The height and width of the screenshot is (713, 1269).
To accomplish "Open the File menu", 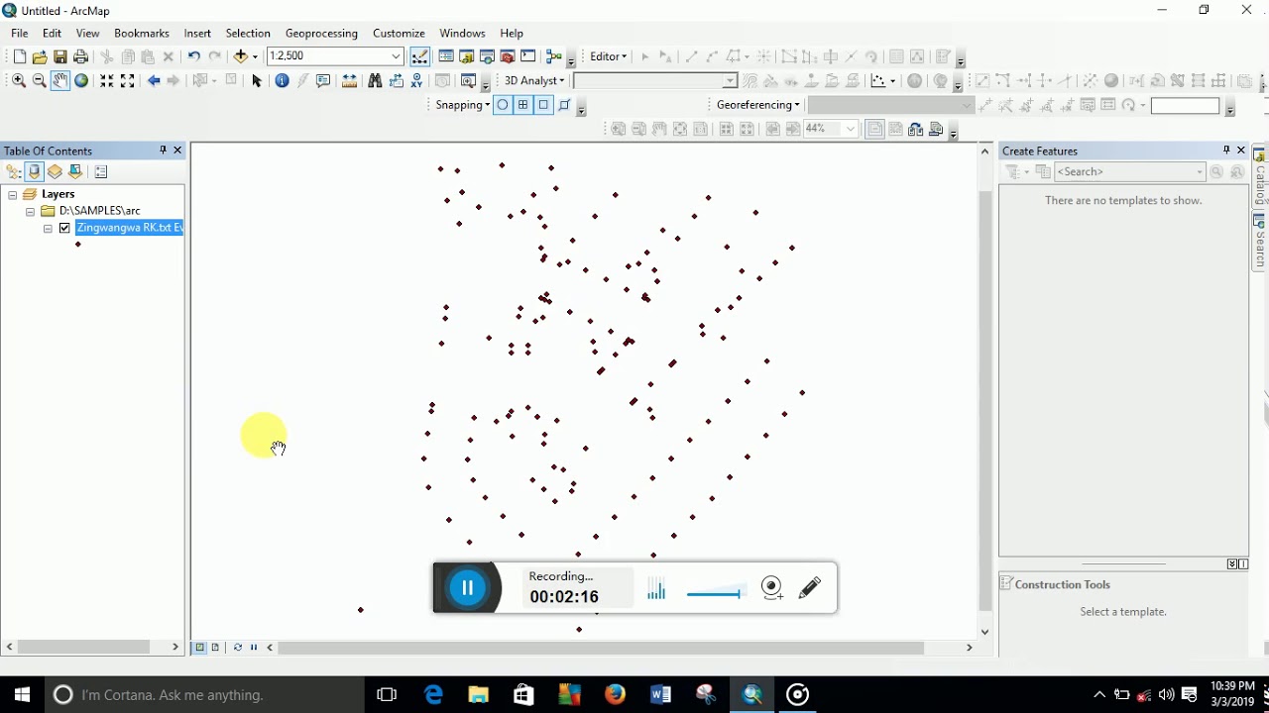I will click(x=20, y=34).
